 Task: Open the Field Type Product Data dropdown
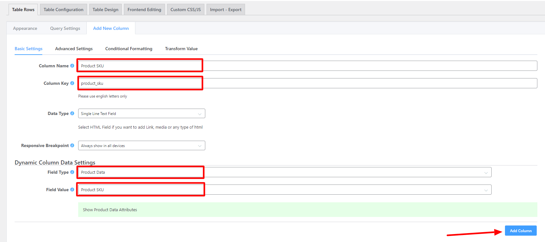285,172
